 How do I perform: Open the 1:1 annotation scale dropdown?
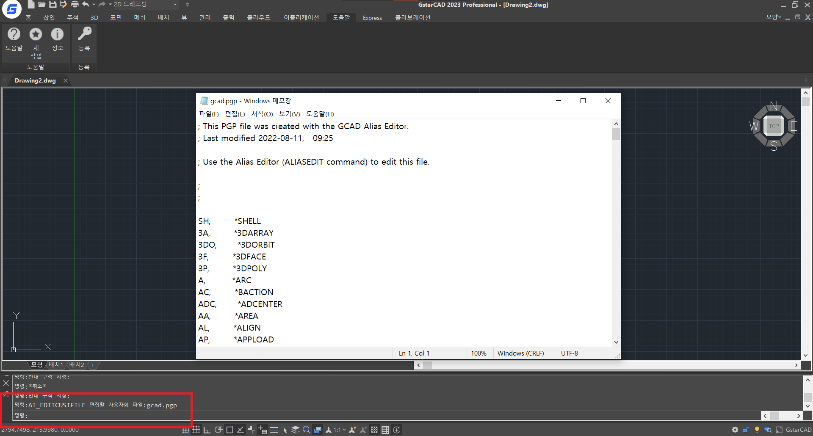coord(339,430)
